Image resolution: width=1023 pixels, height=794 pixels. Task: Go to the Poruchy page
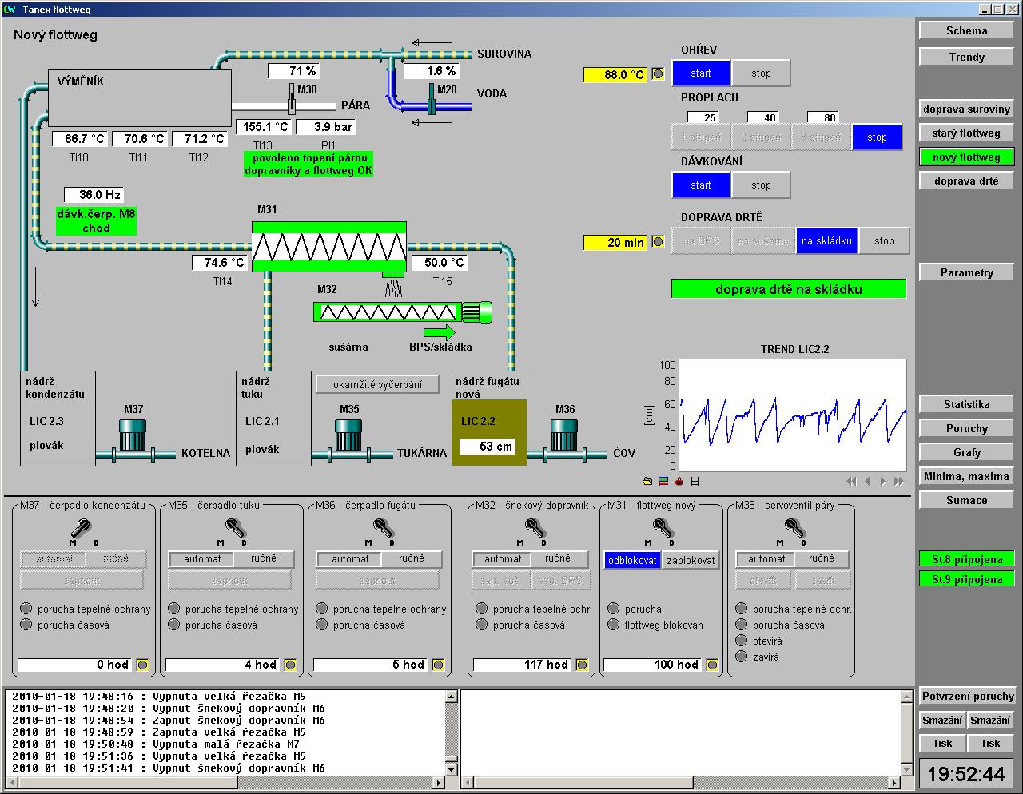pos(966,429)
